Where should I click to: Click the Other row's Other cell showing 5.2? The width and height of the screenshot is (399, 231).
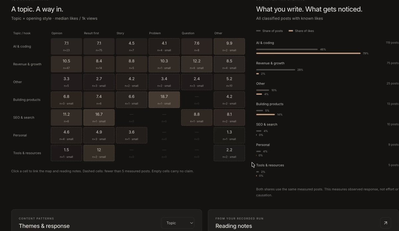click(x=229, y=82)
